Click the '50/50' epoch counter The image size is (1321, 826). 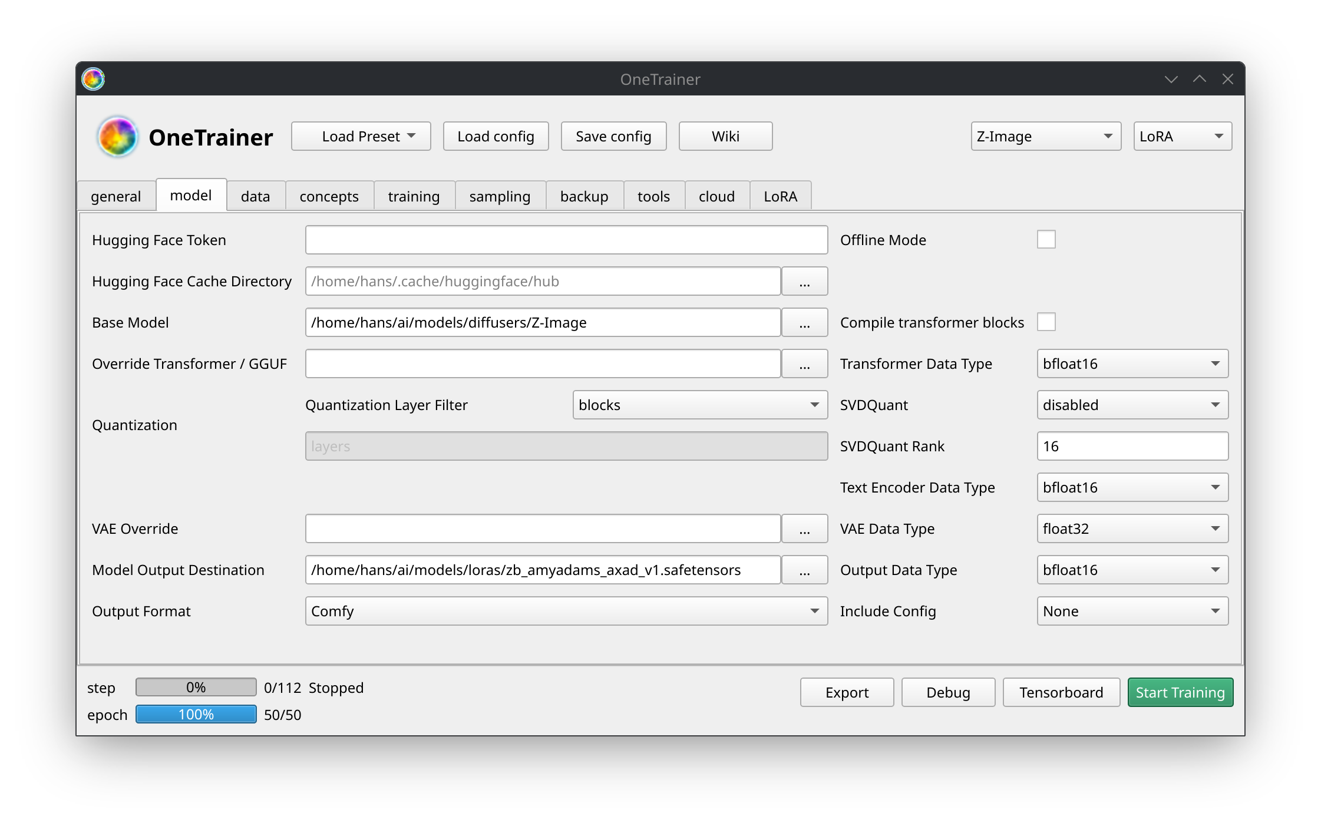[282, 715]
